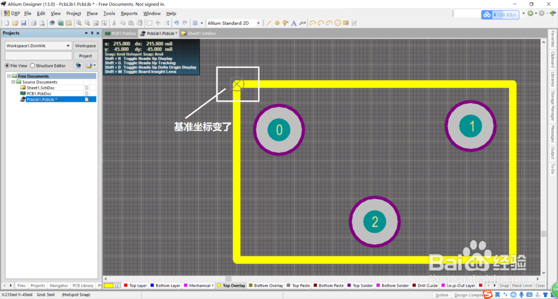The image size is (558, 299).
Task: Click the Snap button
Action: coord(504,286)
